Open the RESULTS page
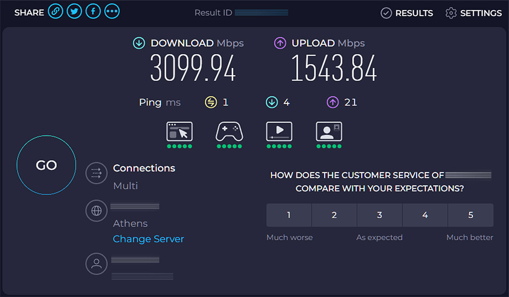509x297 pixels. tap(407, 13)
